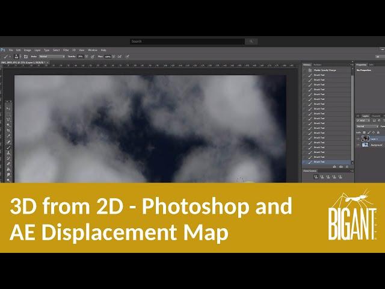Select the Eyedropper tool
The height and width of the screenshot is (289, 385).
8,136
